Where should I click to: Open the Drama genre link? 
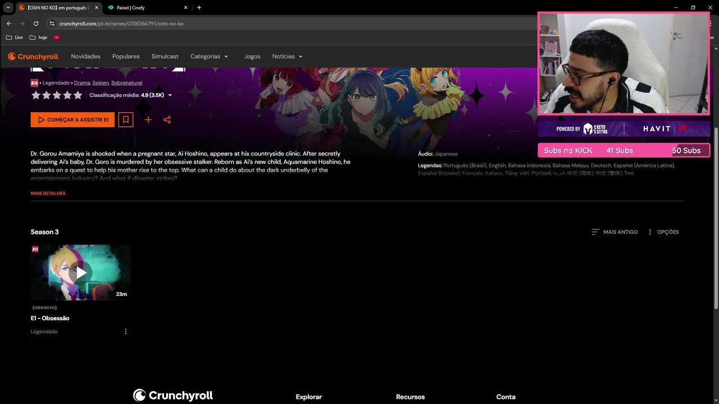click(82, 83)
